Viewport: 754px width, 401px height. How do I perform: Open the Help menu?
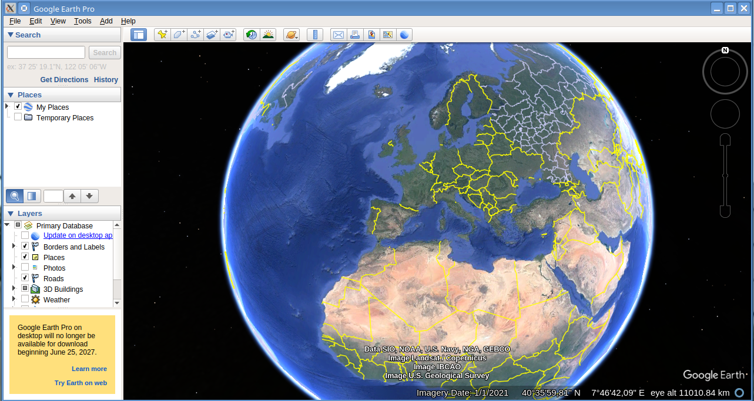pos(128,21)
